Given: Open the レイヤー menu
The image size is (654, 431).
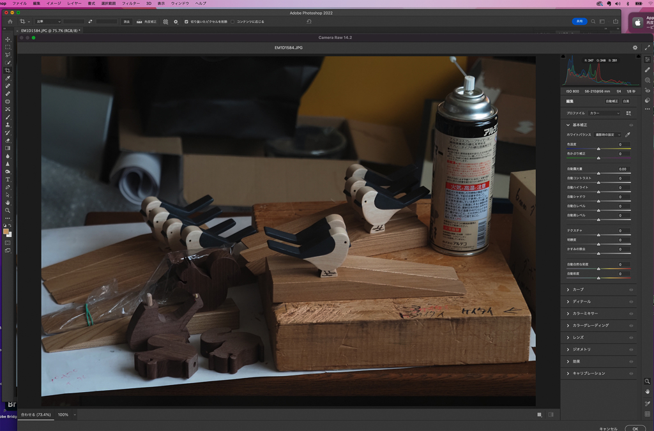Looking at the screenshot, I should click(x=74, y=3).
